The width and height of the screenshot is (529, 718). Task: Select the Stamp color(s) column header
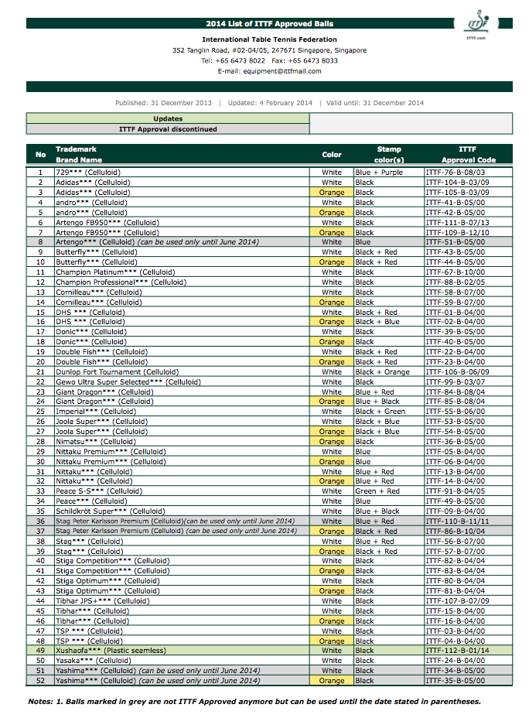tap(389, 153)
